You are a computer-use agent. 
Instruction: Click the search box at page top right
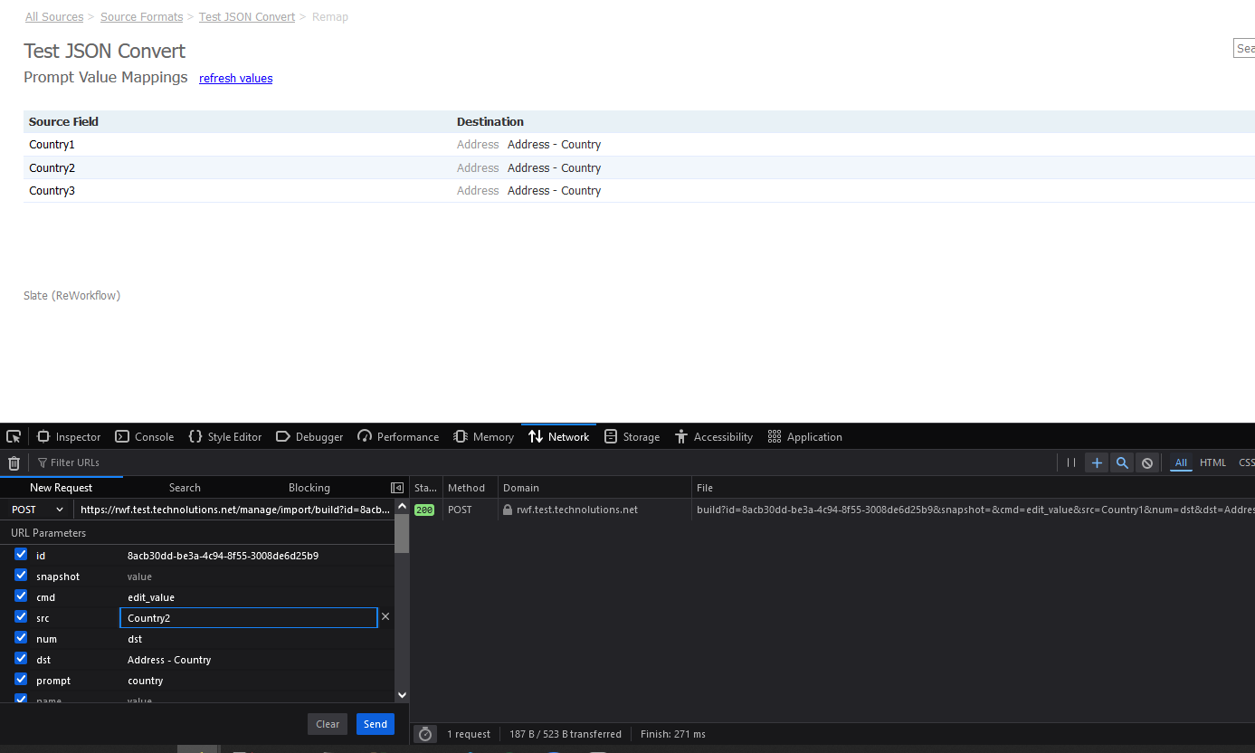[1244, 49]
